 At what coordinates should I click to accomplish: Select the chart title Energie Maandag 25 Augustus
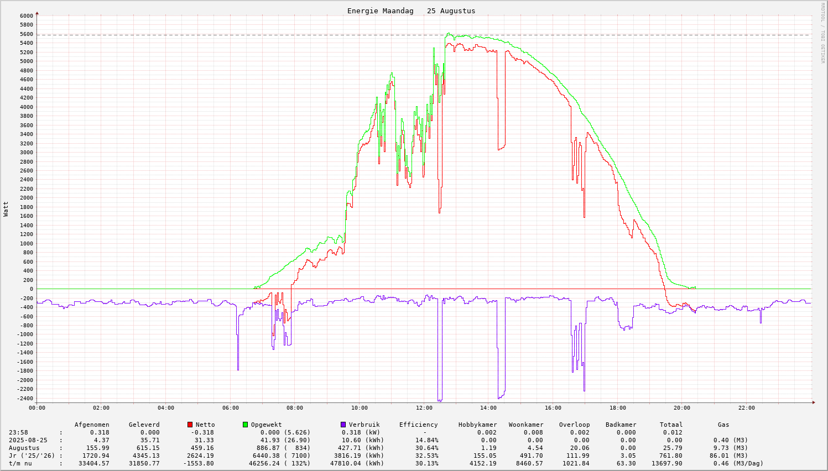coord(411,11)
